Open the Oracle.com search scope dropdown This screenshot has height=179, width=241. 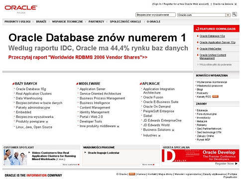pos(228,15)
